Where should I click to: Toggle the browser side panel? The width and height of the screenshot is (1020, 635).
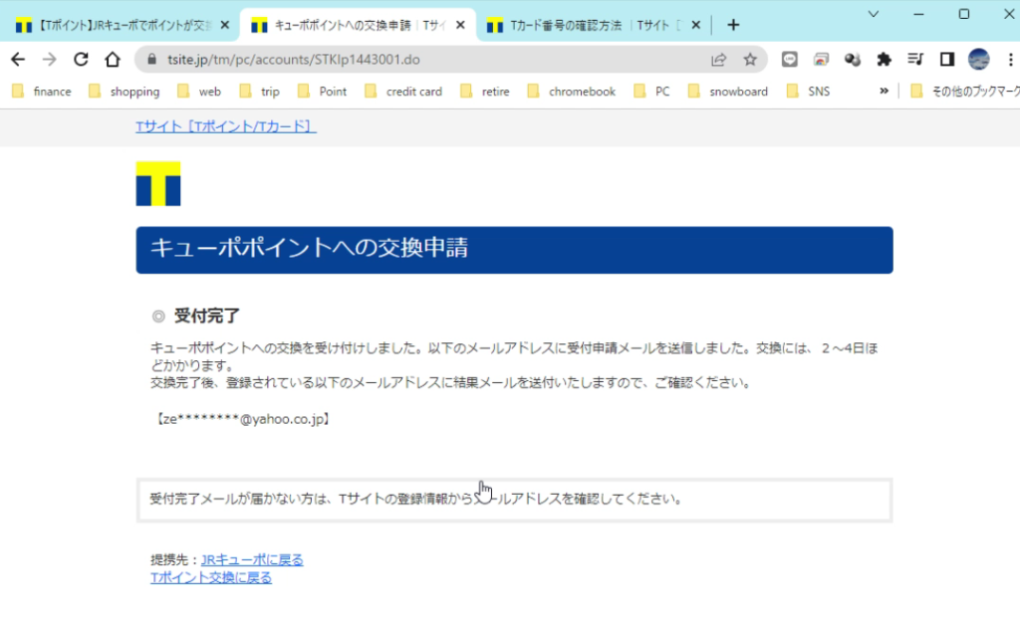click(x=947, y=60)
